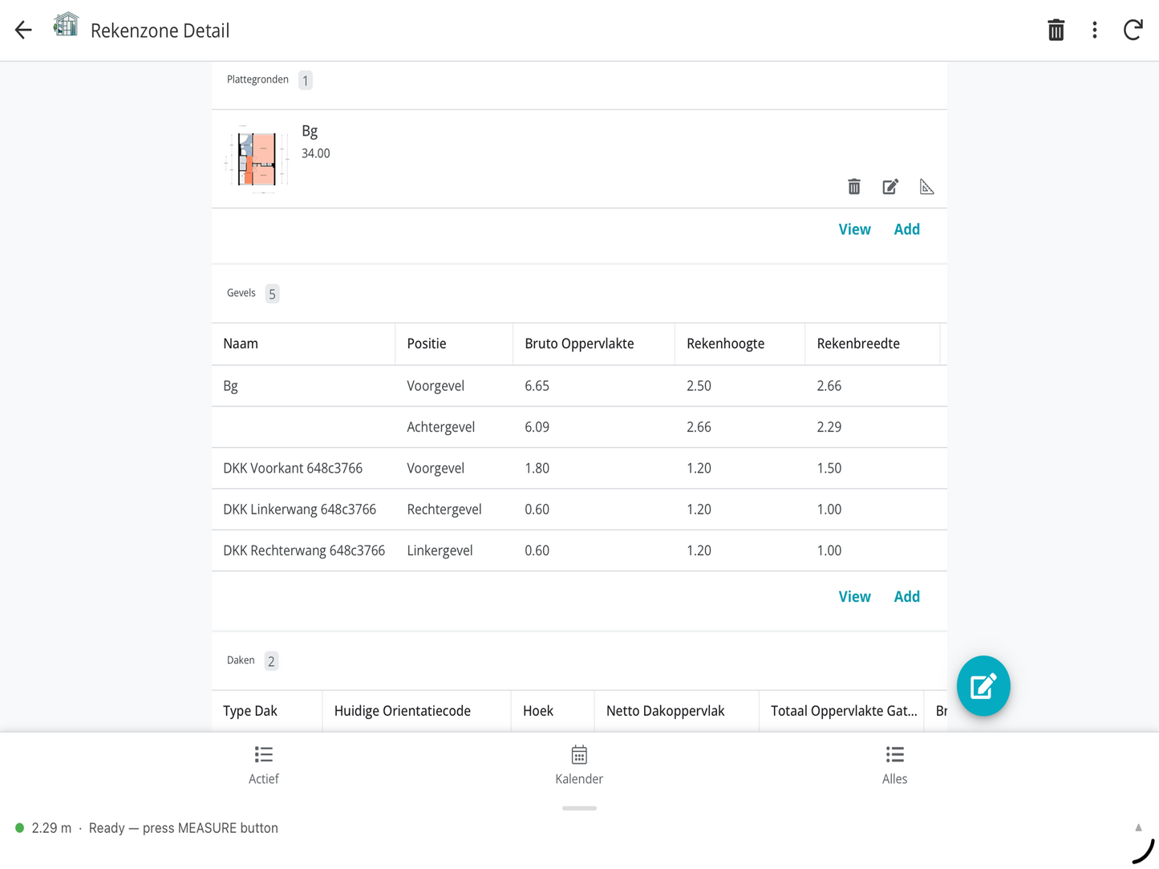Switch to the Kalender tab

(579, 765)
